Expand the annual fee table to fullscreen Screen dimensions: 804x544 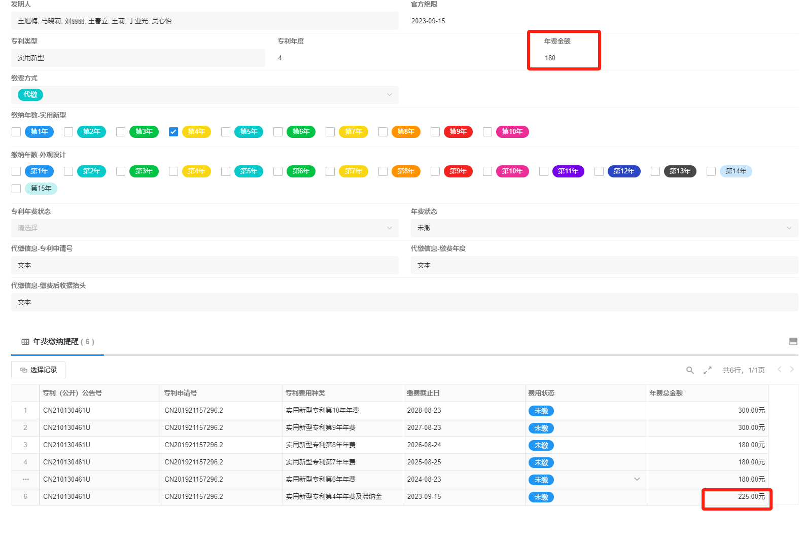pyautogui.click(x=707, y=370)
